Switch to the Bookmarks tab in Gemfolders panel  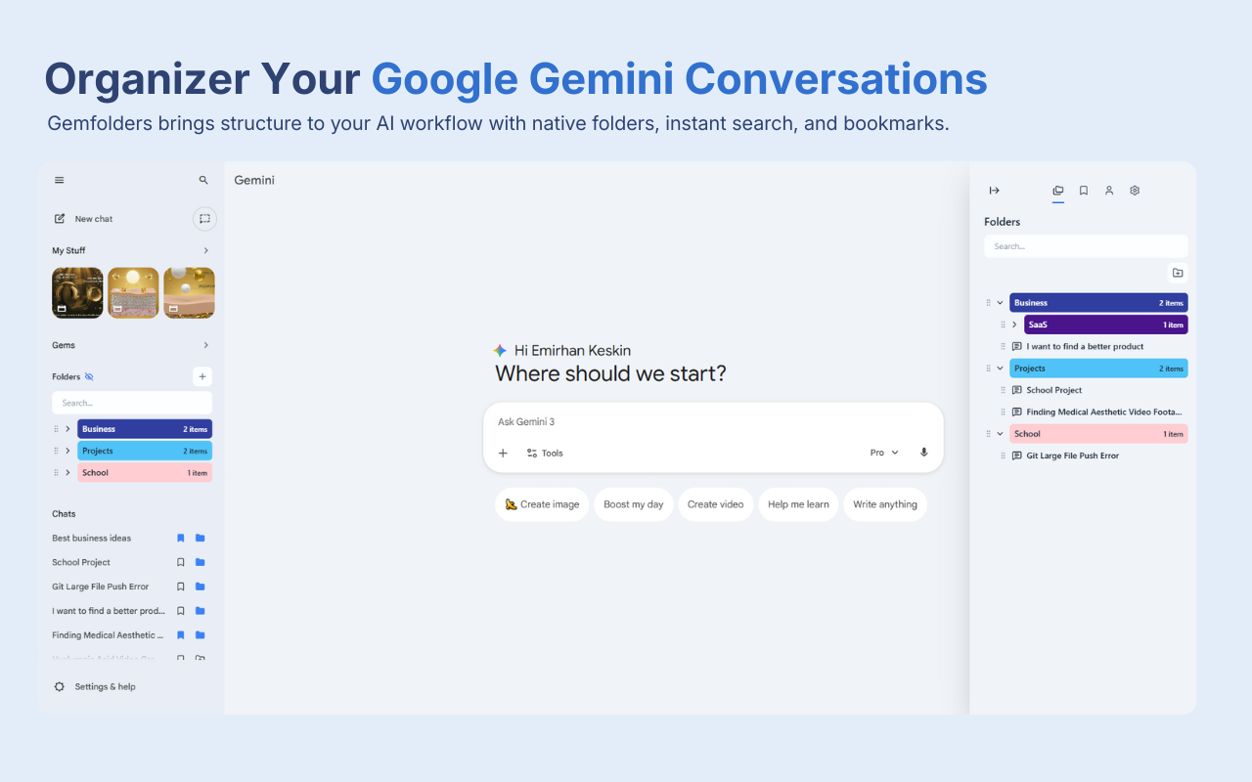click(1084, 191)
